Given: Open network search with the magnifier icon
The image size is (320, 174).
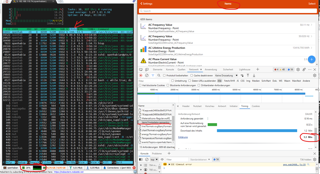Looking at the screenshot, I should 159,76.
